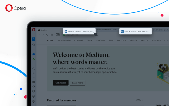
Task: Open STARTUPS section
Action: coord(100,41)
